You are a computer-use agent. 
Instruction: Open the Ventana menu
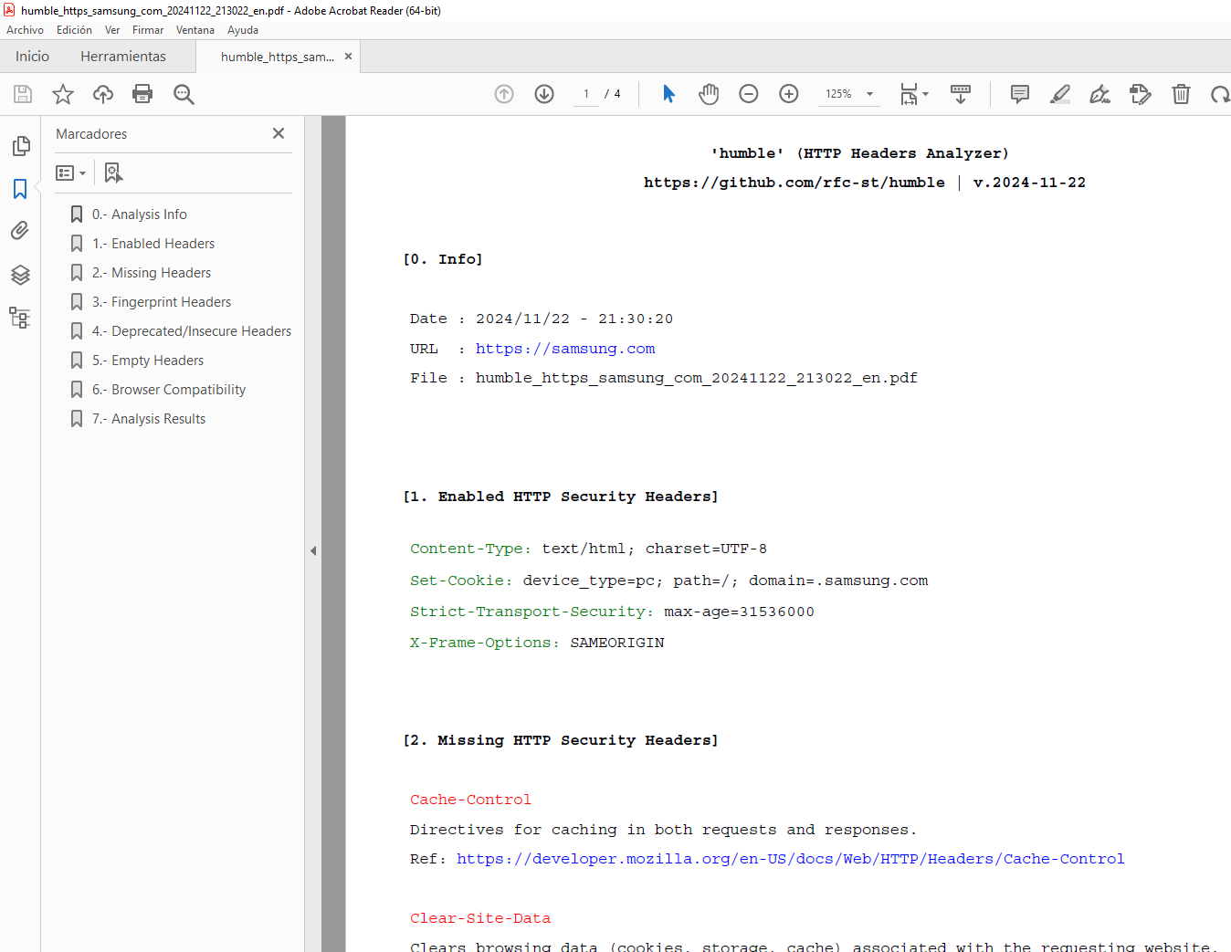(195, 30)
